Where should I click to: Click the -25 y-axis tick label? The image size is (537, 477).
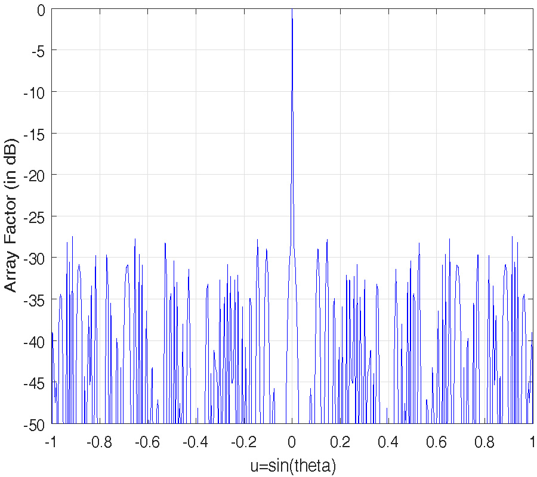[x=35, y=217]
